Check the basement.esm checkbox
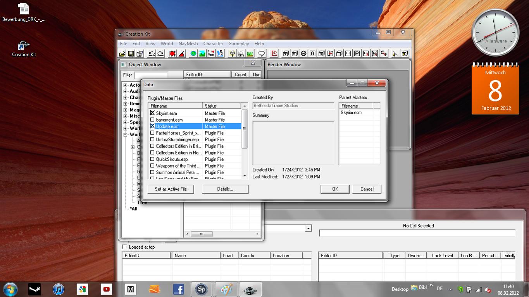Image resolution: width=529 pixels, height=297 pixels. (152, 120)
